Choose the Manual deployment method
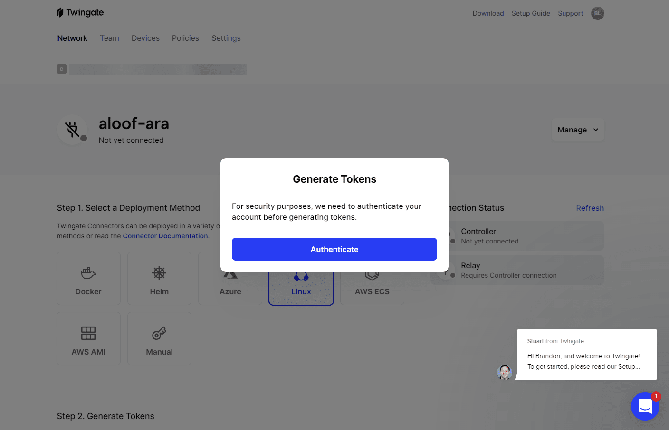 [x=159, y=338]
